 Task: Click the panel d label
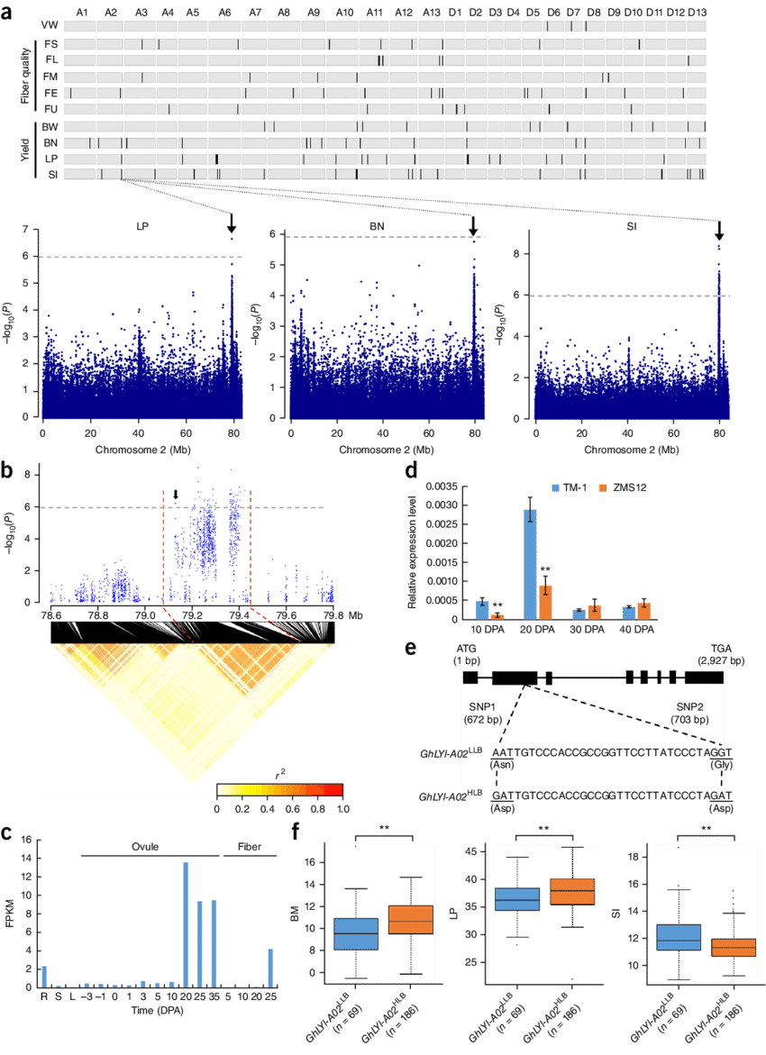410,469
